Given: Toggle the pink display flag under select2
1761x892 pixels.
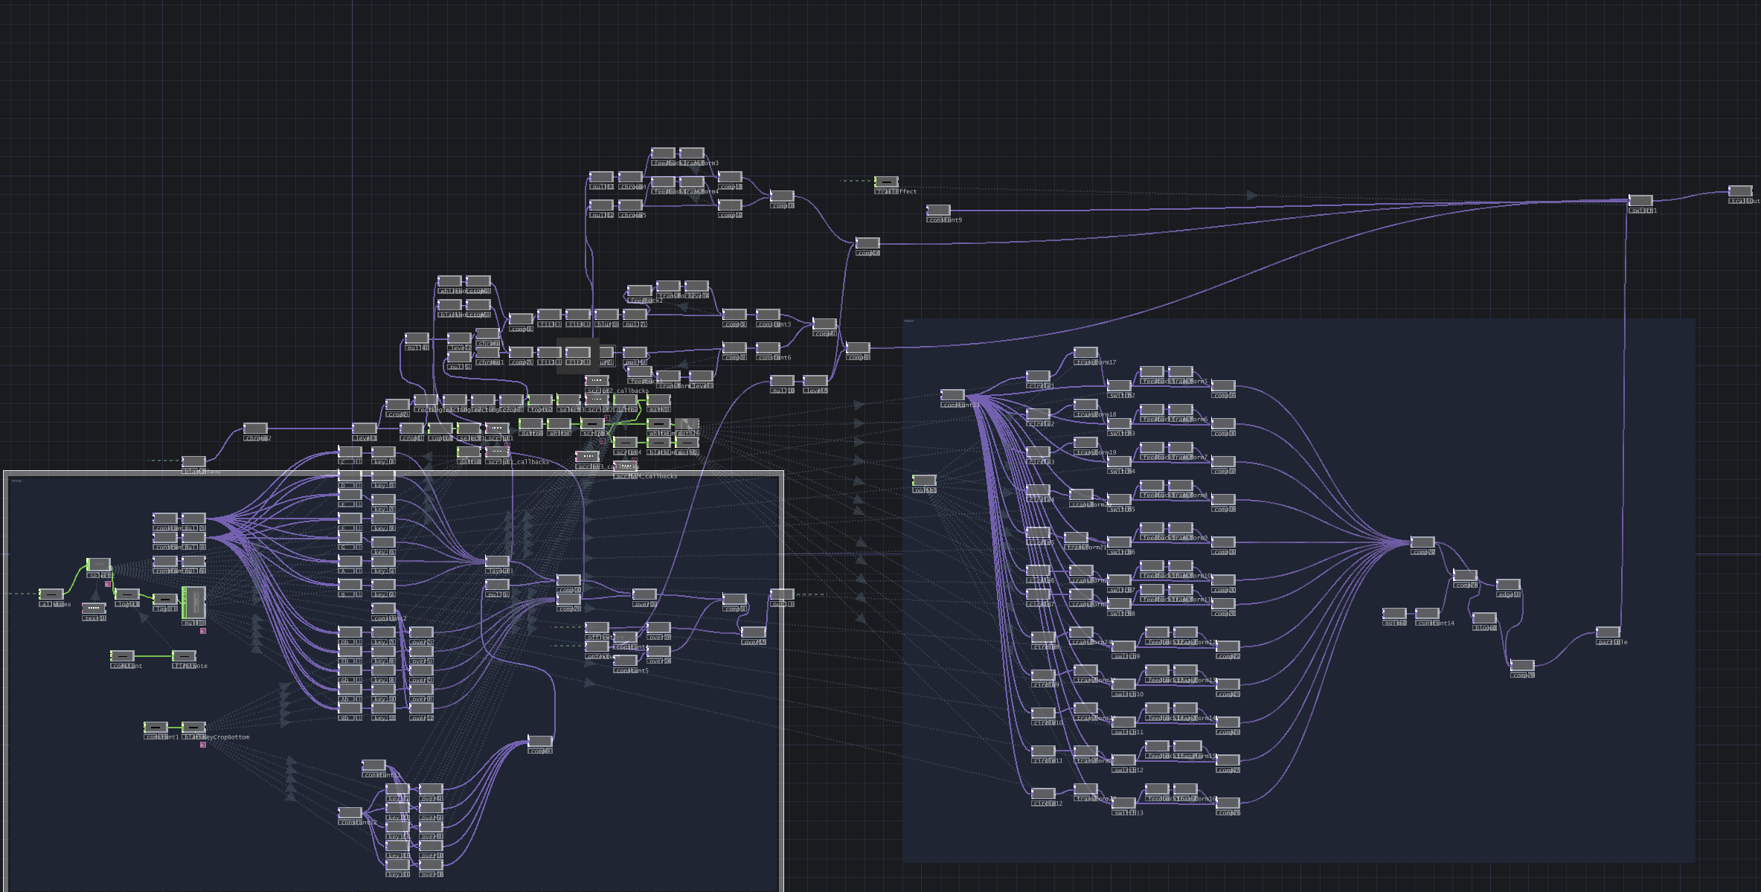Looking at the screenshot, I should click(x=108, y=584).
